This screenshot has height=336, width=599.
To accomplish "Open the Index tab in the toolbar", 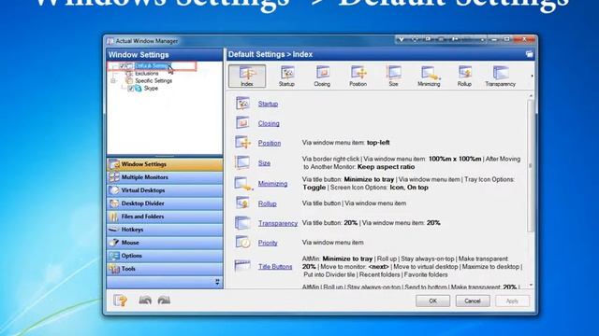I will 247,76.
